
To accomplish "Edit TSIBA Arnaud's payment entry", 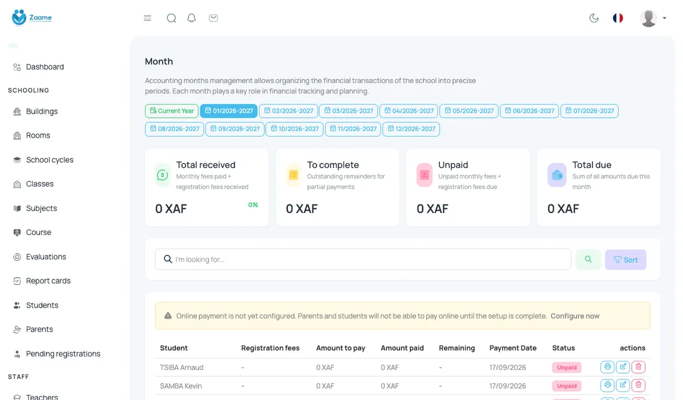I will (623, 367).
